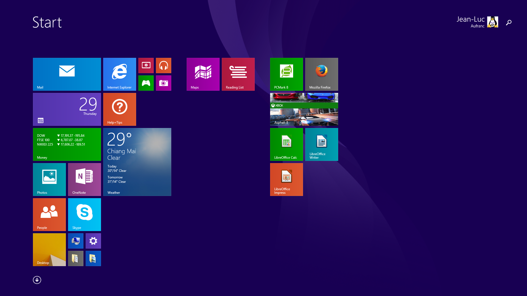Launch Mozilla Firefox tile
Viewport: 527px width, 296px height.
[322, 74]
